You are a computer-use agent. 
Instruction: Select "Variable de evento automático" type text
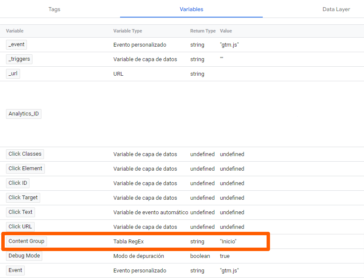pyautogui.click(x=151, y=213)
